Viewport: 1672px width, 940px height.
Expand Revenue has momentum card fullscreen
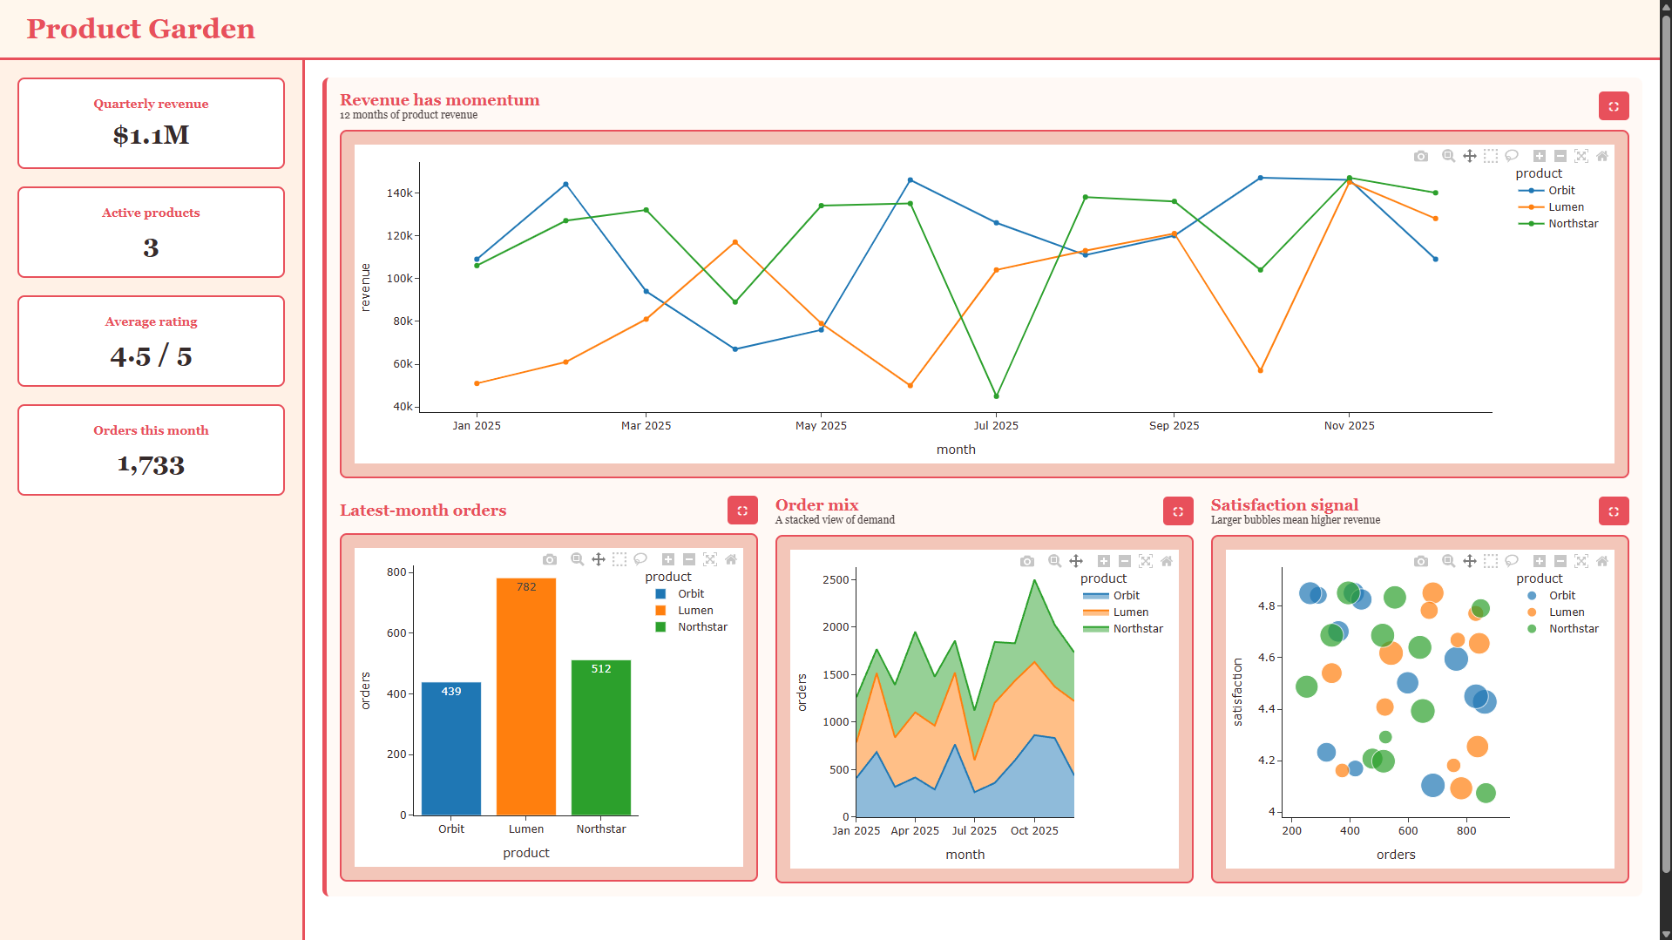click(x=1614, y=106)
